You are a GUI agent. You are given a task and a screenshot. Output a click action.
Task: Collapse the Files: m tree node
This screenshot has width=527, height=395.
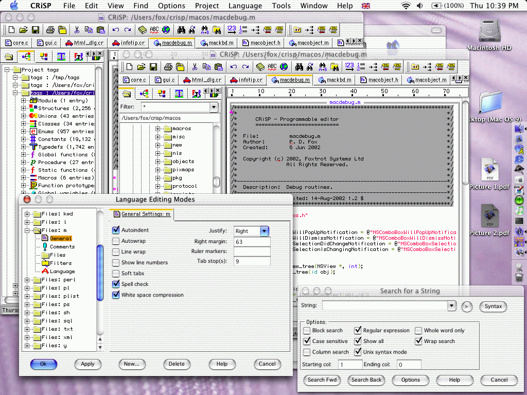click(x=27, y=230)
